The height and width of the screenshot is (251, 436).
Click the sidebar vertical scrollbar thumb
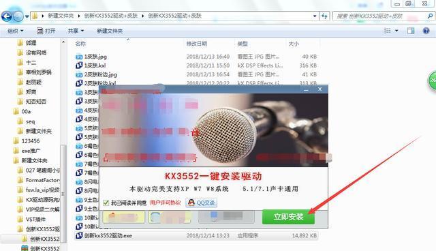click(x=63, y=194)
